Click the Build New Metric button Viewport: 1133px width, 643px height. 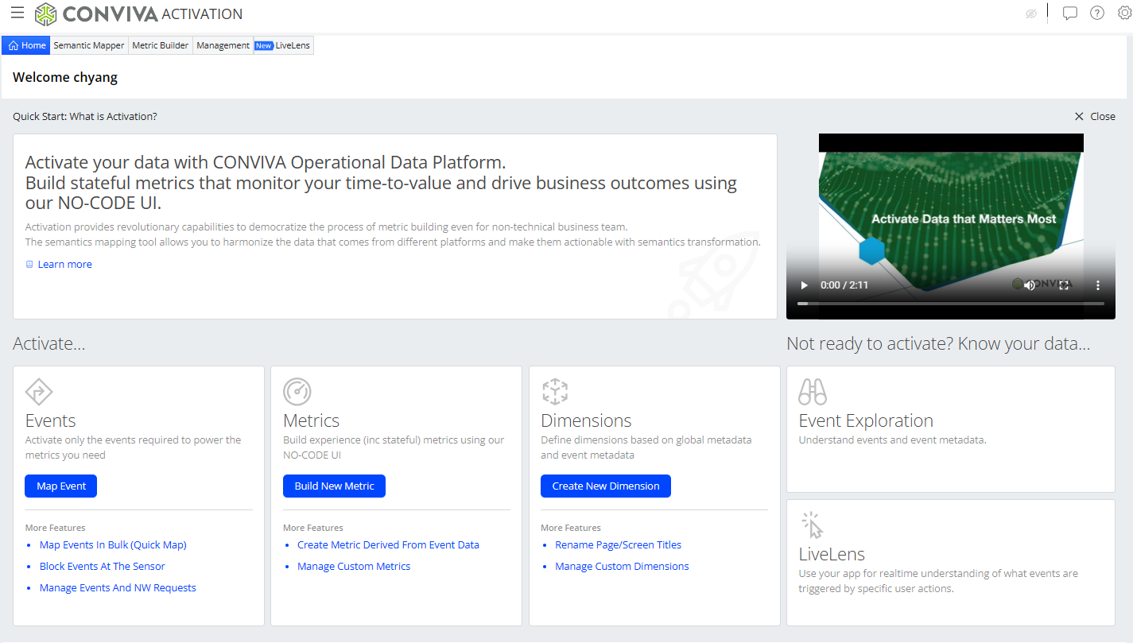click(334, 486)
